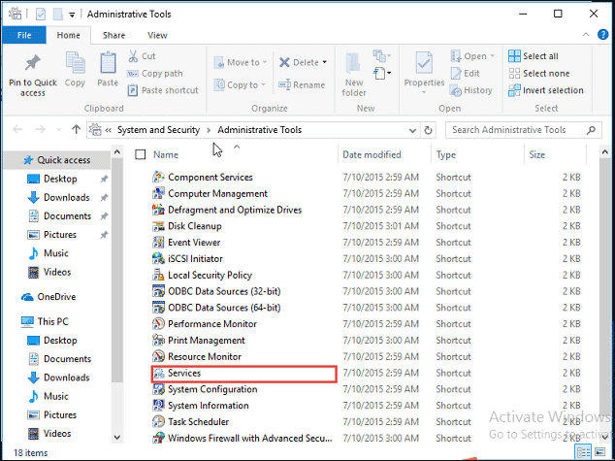Open the Recent locations dropdown arrow
The height and width of the screenshot is (461, 615).
point(59,129)
